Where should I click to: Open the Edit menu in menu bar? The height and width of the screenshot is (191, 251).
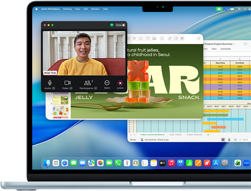[x=86, y=9]
